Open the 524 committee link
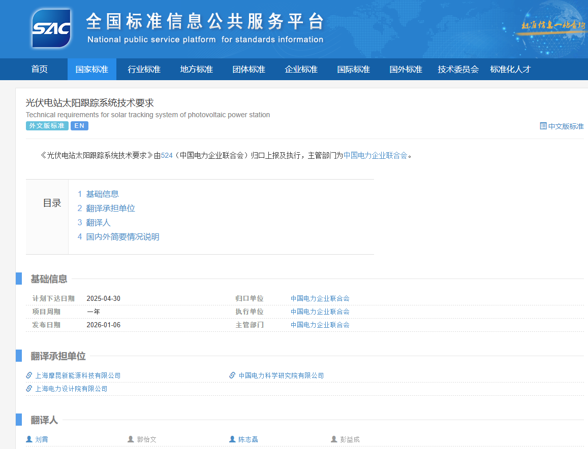 click(167, 155)
